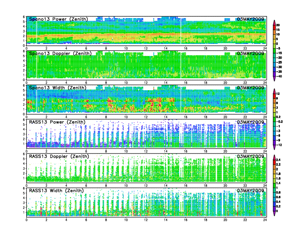The height and width of the screenshot is (236, 306).
Task: Click y-axis tick 6 of Spano13 Power panel
Action: [x=24, y=17]
